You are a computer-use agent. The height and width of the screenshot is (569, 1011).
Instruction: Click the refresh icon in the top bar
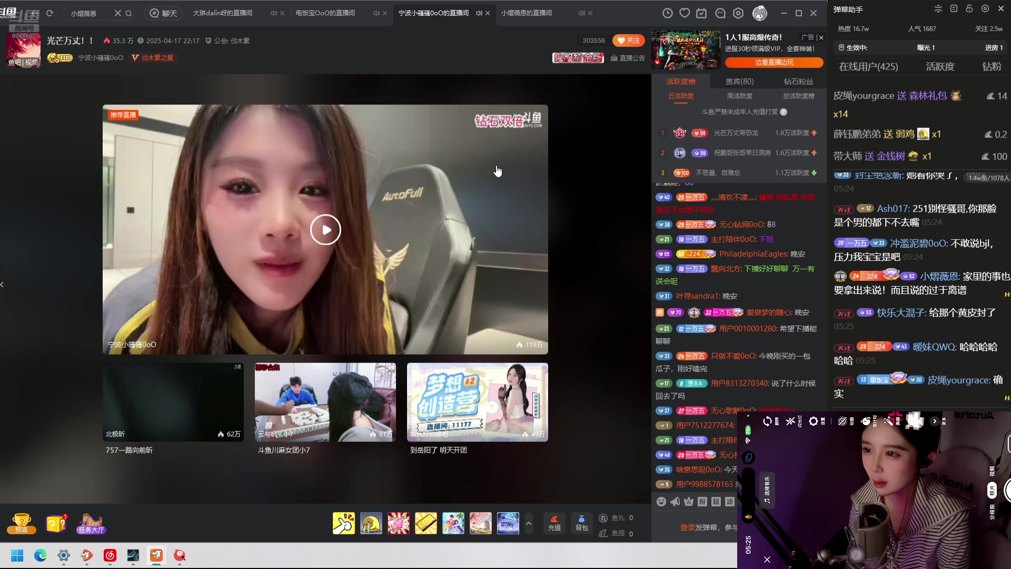tap(49, 13)
